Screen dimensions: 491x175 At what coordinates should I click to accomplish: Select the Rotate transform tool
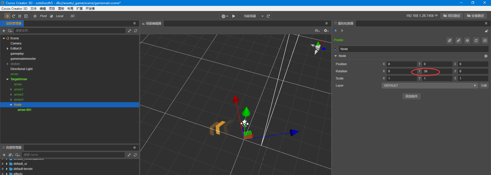[x=14, y=16]
